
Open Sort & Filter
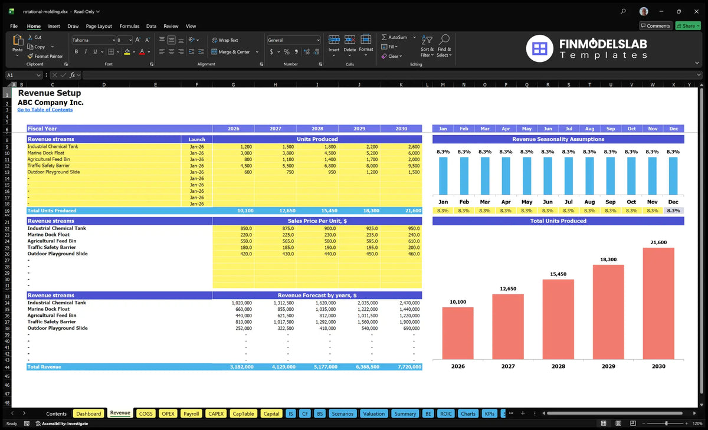427,45
